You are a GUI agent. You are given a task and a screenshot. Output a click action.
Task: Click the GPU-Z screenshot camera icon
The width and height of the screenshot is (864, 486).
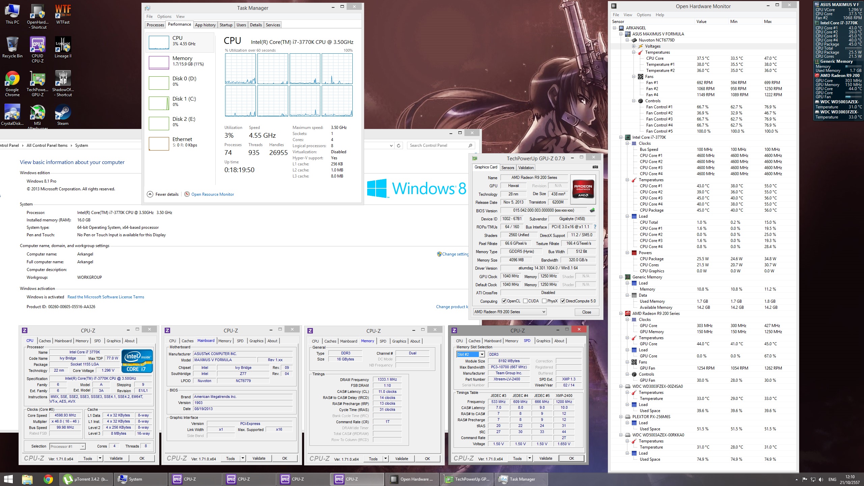(x=595, y=167)
